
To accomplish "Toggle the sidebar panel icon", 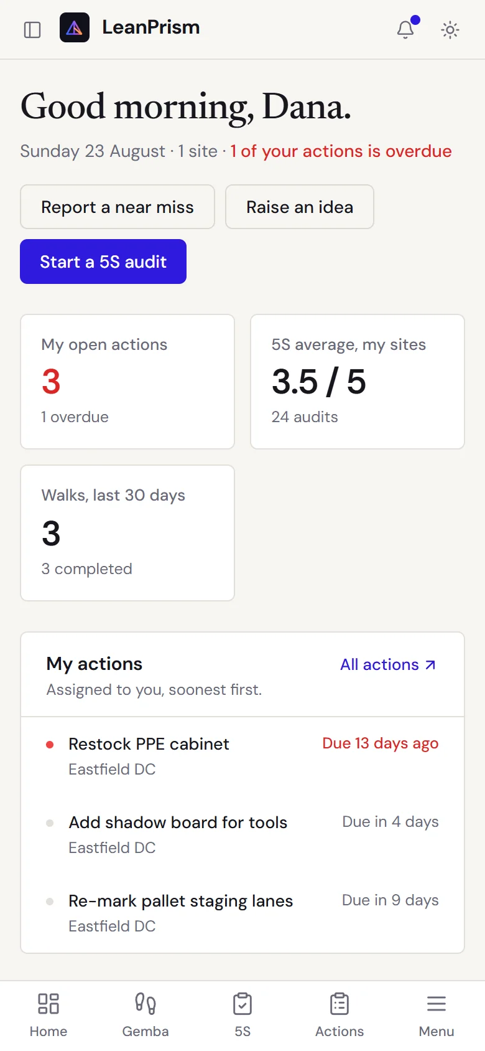I will pos(32,30).
